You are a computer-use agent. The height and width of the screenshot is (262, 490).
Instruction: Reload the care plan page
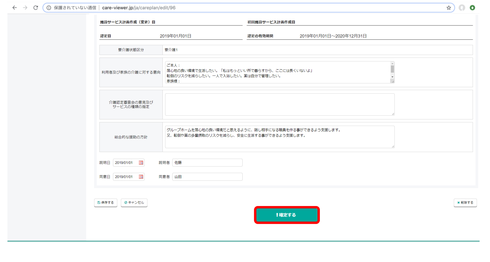coord(36,8)
